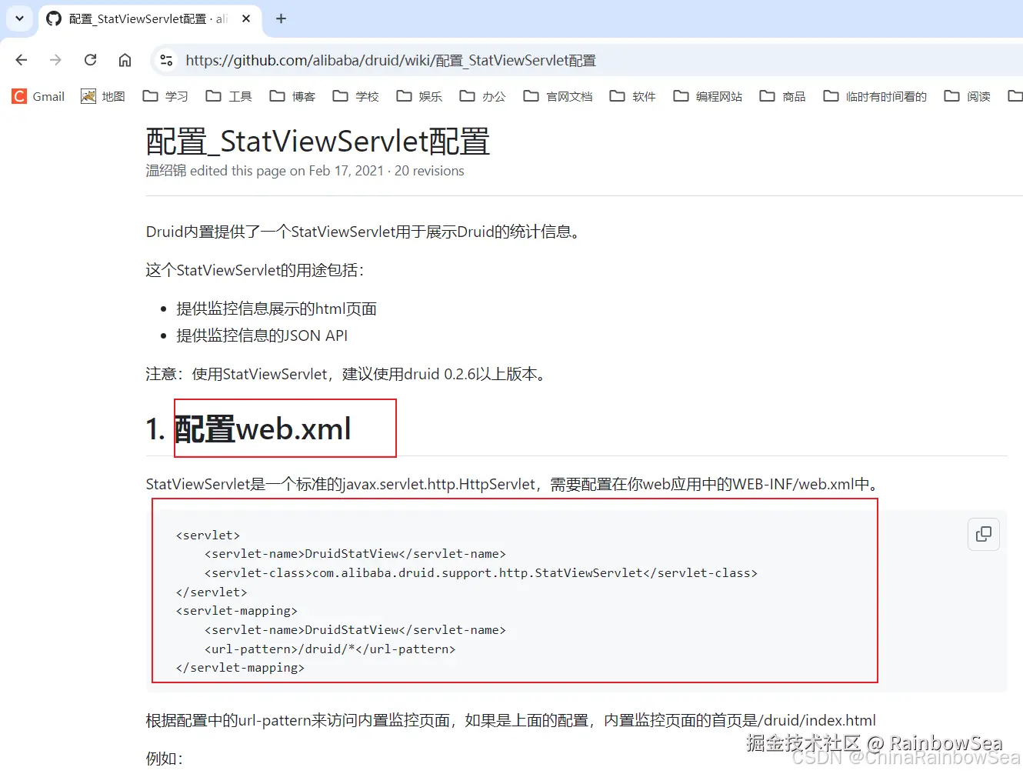Click the line 提供监控信息的JSON API

tap(262, 335)
